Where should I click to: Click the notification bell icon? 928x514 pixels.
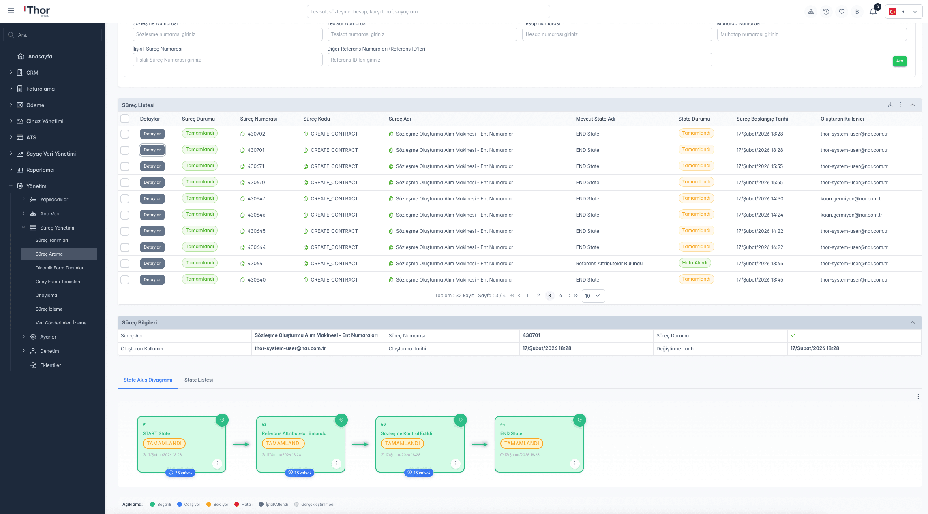[873, 12]
